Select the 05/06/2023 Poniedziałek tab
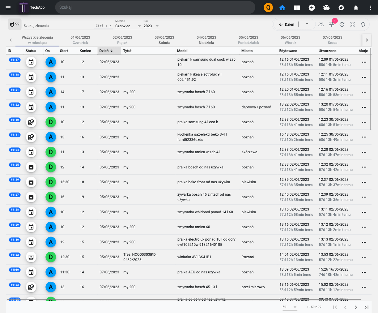378x313 pixels. pos(248,40)
